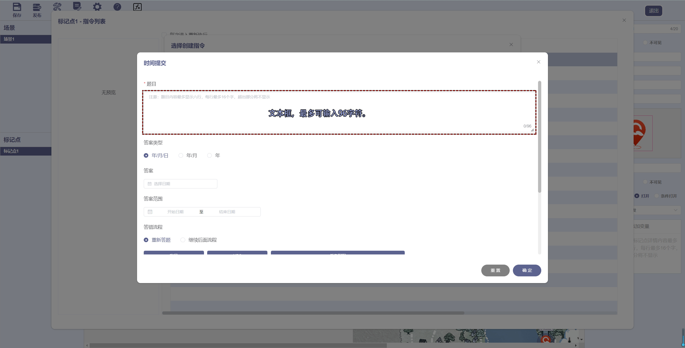Click calendar icon in 答案范围 date range
Screen dimensions: 685x348
(150, 212)
